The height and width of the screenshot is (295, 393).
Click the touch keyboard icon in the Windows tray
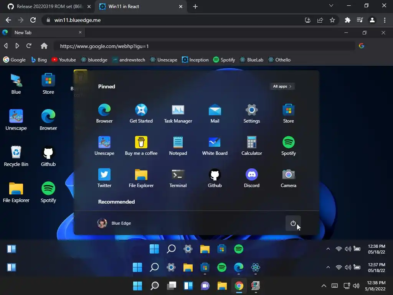click(335, 286)
